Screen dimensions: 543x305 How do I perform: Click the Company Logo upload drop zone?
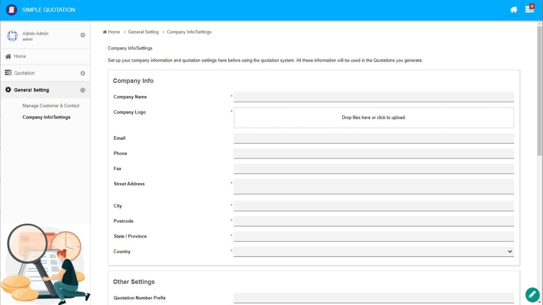pos(373,118)
